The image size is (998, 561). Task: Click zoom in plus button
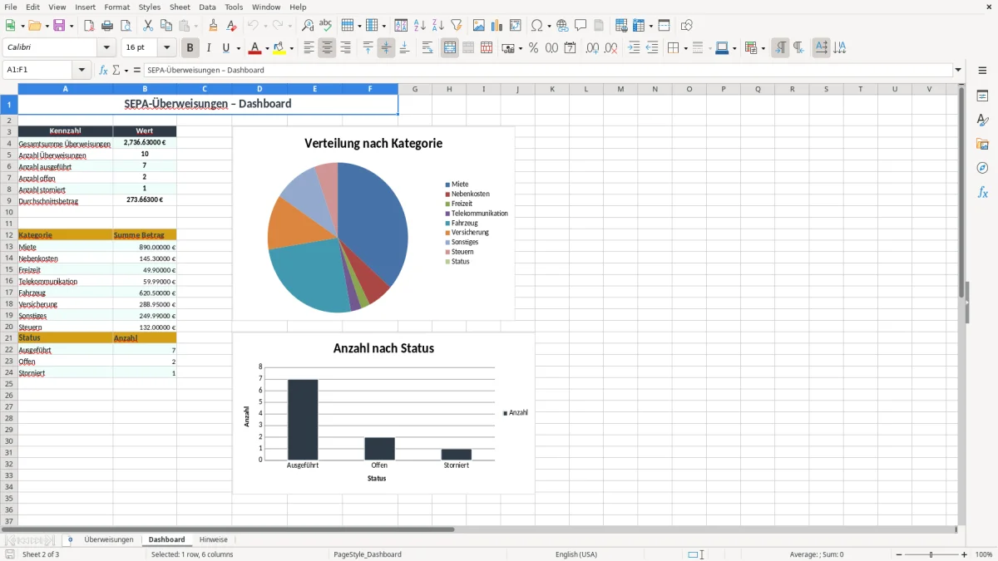(965, 554)
